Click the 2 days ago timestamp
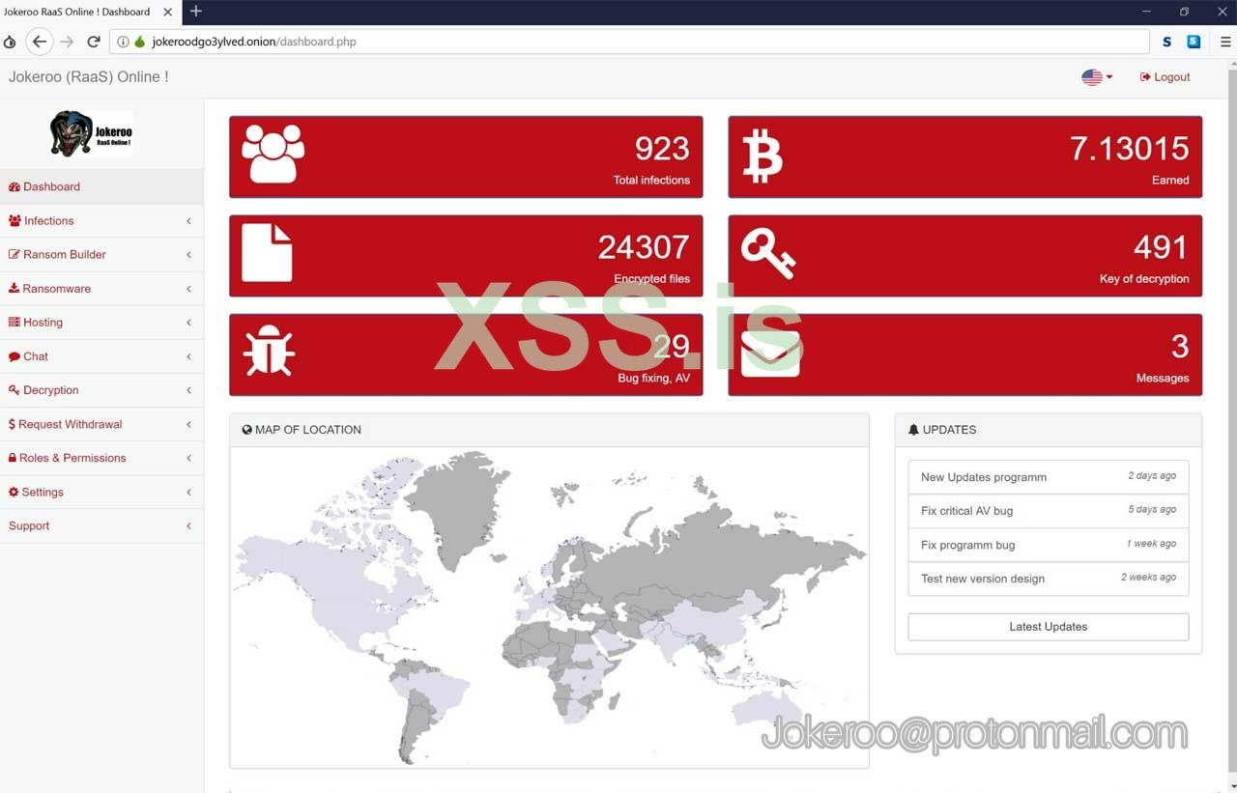The height and width of the screenshot is (793, 1237). [x=1152, y=476]
